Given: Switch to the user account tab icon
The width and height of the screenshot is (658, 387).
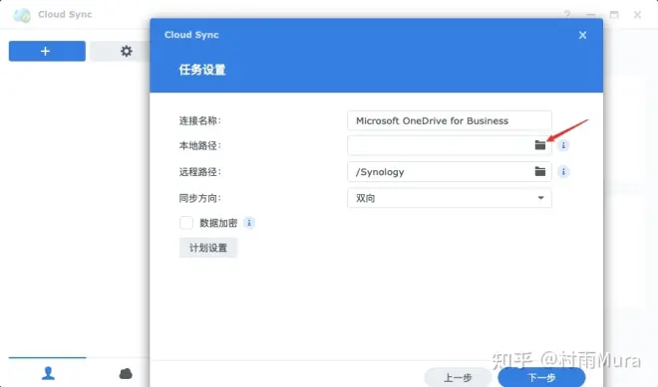Looking at the screenshot, I should (x=48, y=373).
